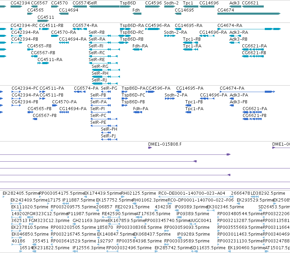
Task: Click the Tpc1 gene label
Action: 188,3
